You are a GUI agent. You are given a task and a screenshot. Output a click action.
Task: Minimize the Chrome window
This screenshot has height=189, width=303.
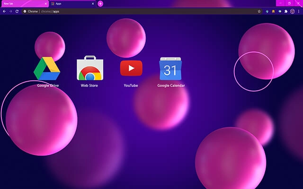tap(280, 3)
